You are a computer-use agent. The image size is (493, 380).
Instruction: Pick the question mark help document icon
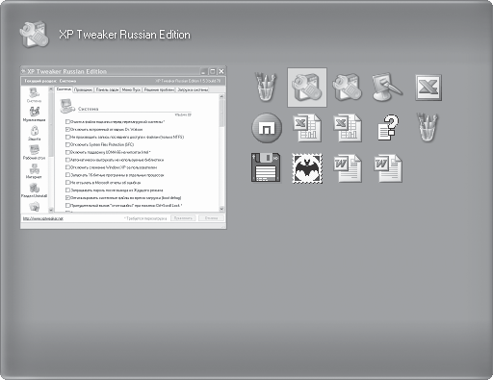tap(388, 128)
